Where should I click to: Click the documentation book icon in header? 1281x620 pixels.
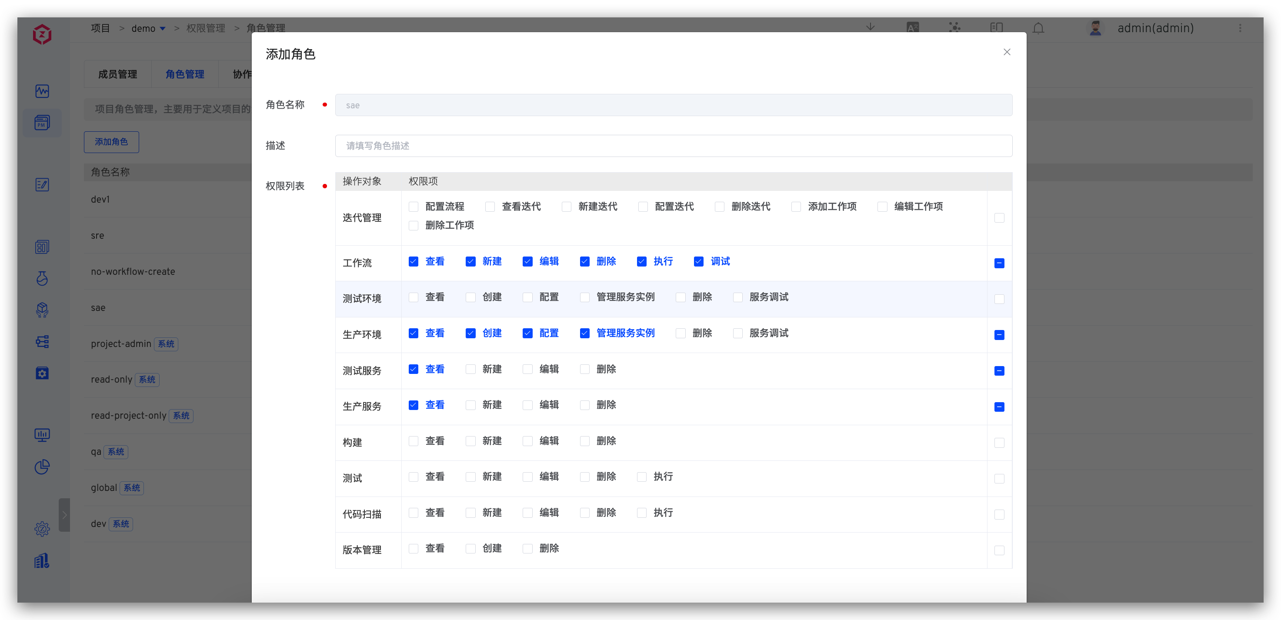997,27
